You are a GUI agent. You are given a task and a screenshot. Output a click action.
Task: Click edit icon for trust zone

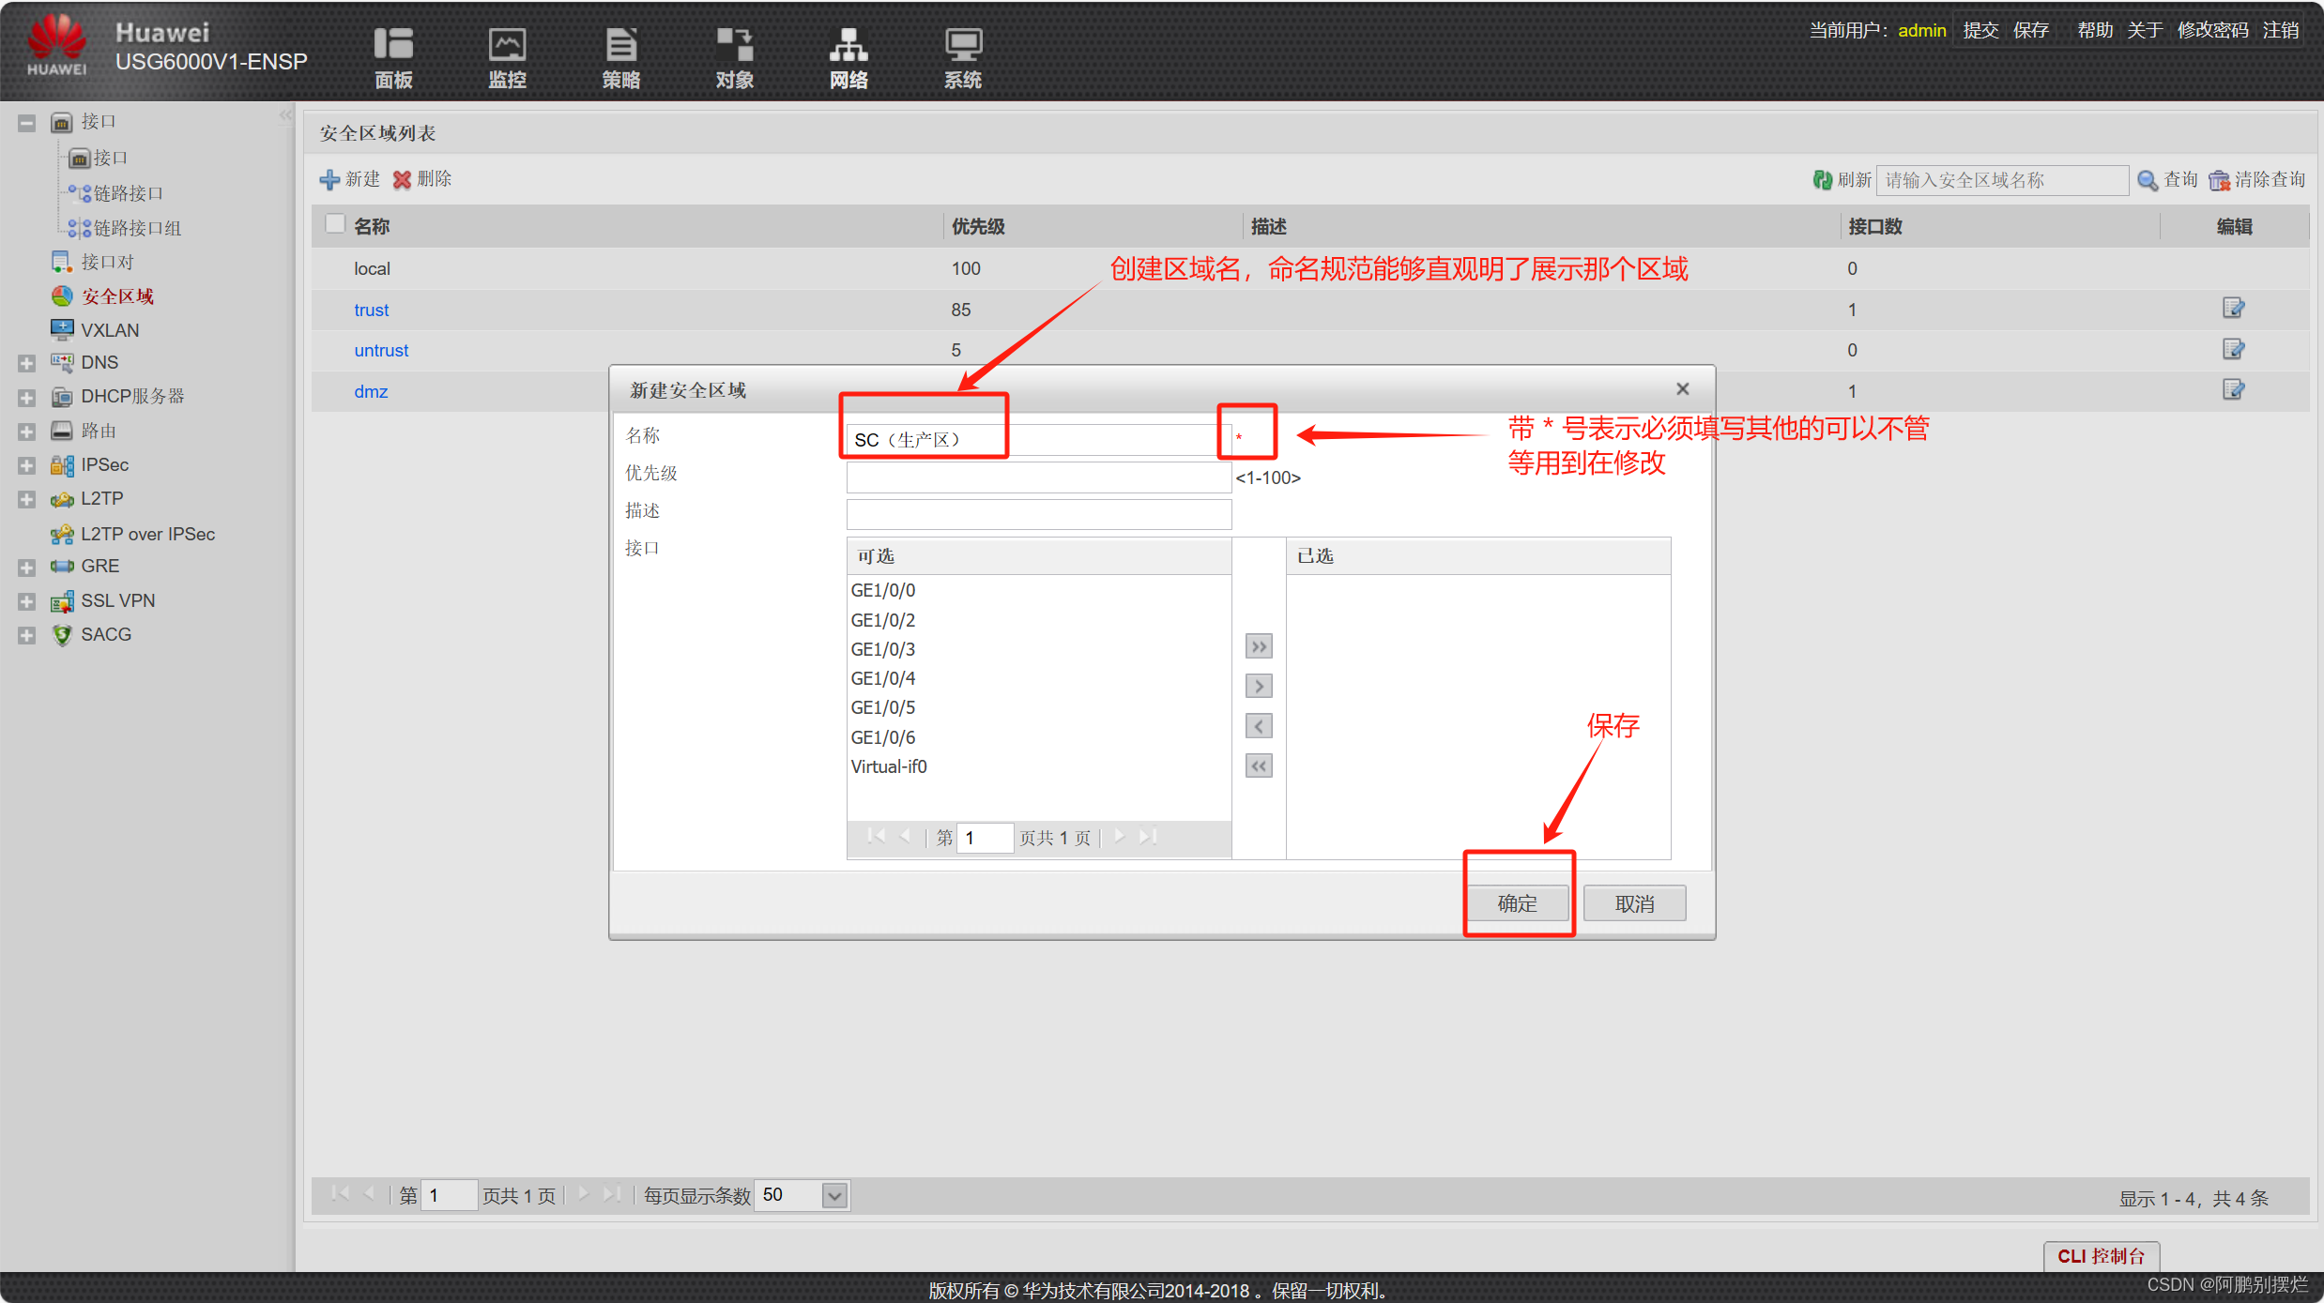[2233, 309]
